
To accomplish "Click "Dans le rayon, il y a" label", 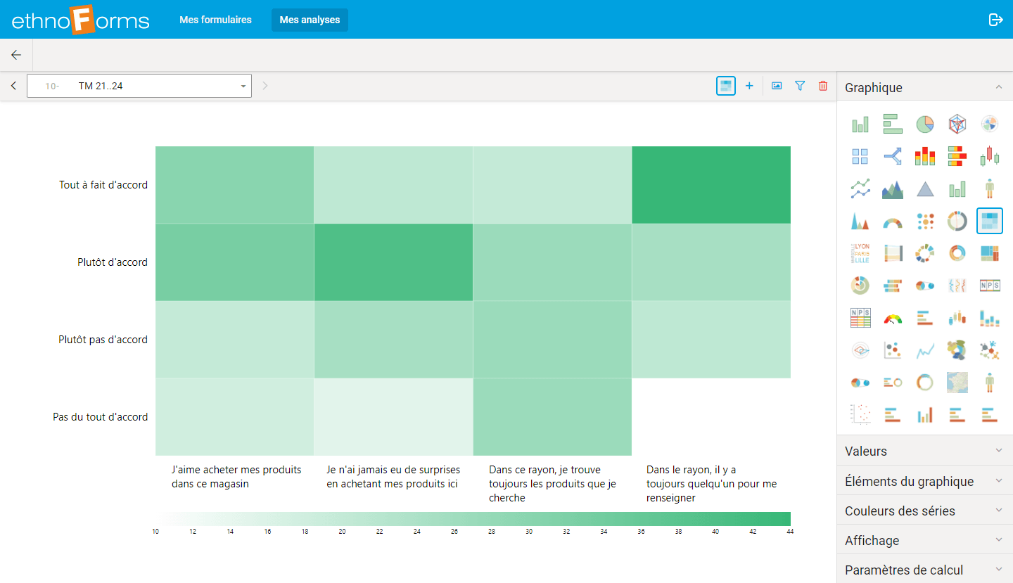I will (711, 484).
